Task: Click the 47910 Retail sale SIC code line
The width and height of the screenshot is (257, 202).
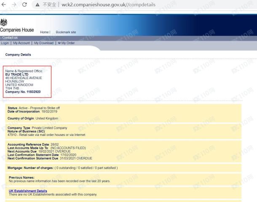Action: 46,135
